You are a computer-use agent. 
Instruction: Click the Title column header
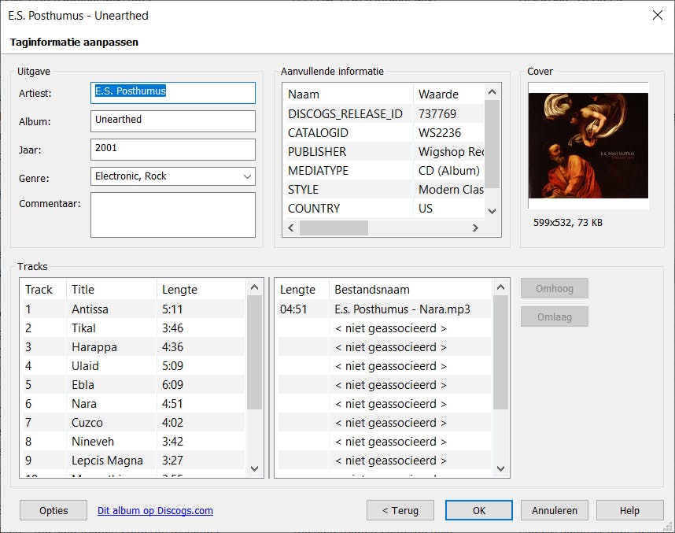coord(112,290)
